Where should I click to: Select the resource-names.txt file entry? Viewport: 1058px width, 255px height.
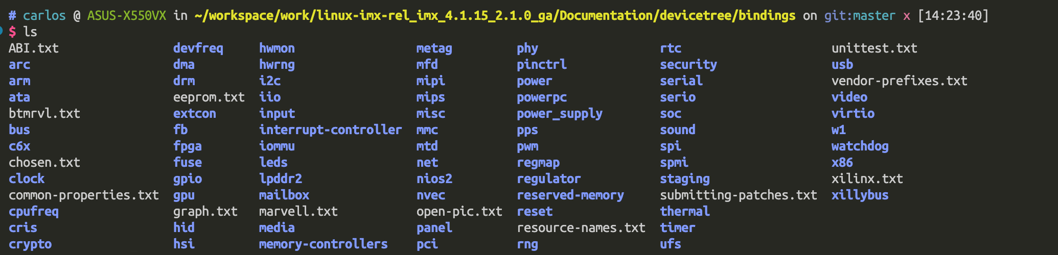pos(581,227)
